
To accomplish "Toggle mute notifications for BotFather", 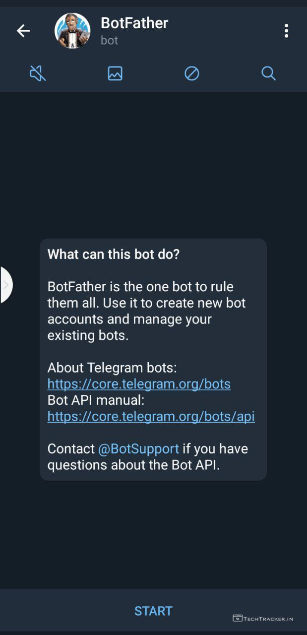I will (38, 74).
